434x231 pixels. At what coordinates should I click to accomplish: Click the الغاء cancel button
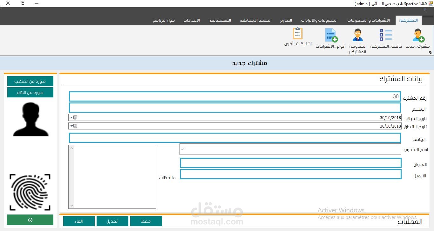(x=78, y=221)
